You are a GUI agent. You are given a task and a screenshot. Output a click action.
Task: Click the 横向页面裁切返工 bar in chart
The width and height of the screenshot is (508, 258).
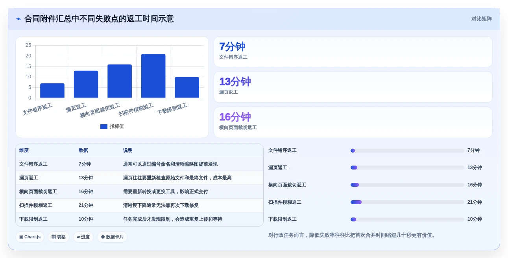120,81
